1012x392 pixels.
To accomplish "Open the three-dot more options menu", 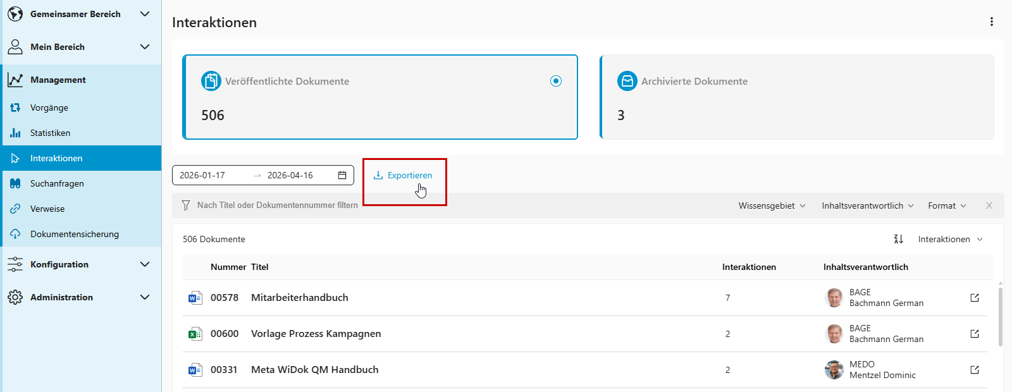I will pos(991,22).
